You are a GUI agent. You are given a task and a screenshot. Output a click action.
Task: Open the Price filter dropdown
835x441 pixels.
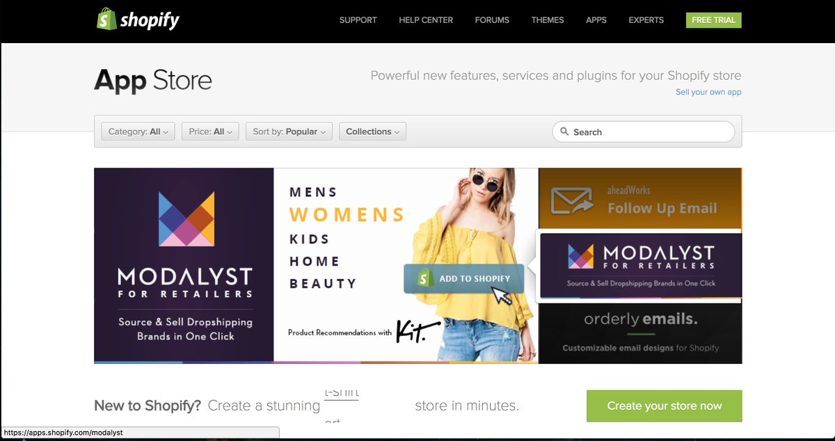210,131
